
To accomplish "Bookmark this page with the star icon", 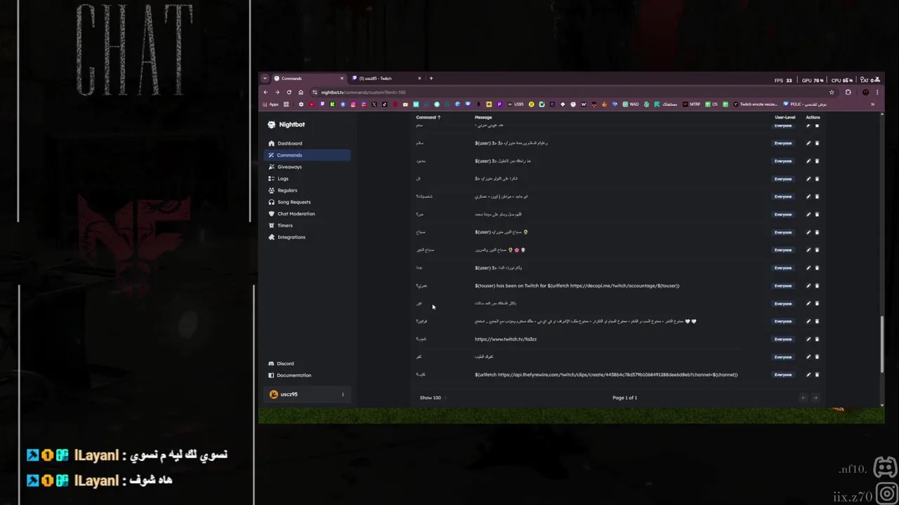I will point(832,92).
